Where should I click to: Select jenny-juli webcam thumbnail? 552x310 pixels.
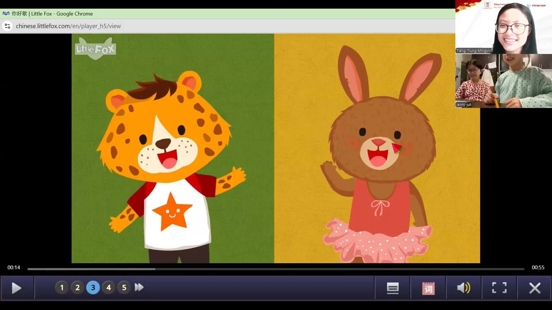tap(504, 81)
